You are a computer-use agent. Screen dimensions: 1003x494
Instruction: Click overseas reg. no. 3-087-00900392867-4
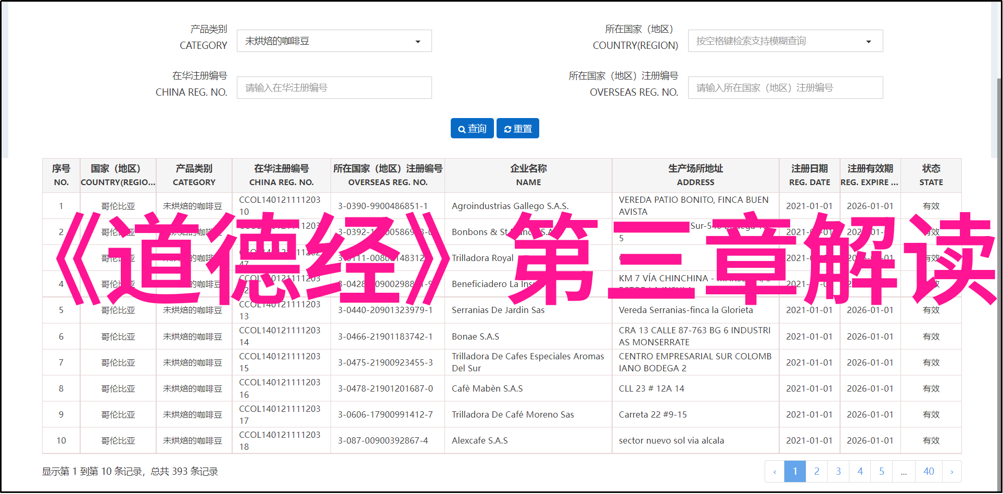point(383,440)
